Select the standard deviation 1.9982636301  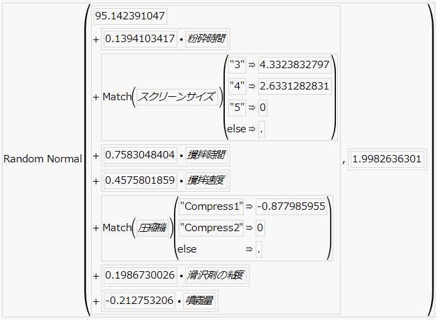387,159
